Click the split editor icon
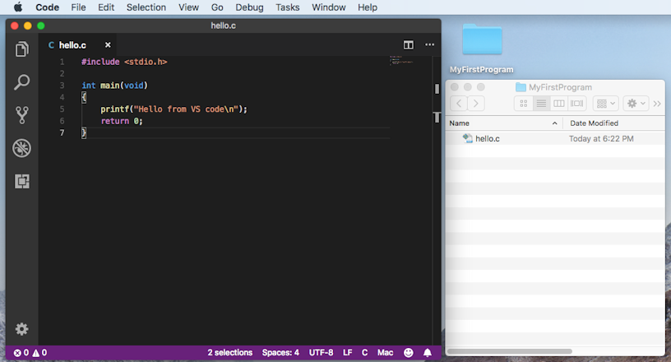Viewport: 671px width, 362px height. click(409, 44)
